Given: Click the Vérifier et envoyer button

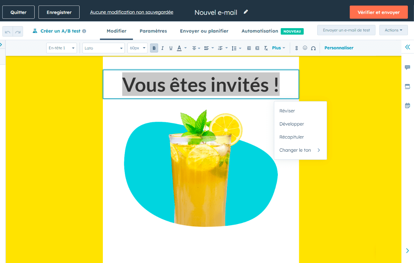Looking at the screenshot, I should (378, 12).
